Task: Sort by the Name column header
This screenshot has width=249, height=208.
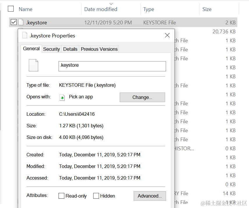Action: [26, 9]
